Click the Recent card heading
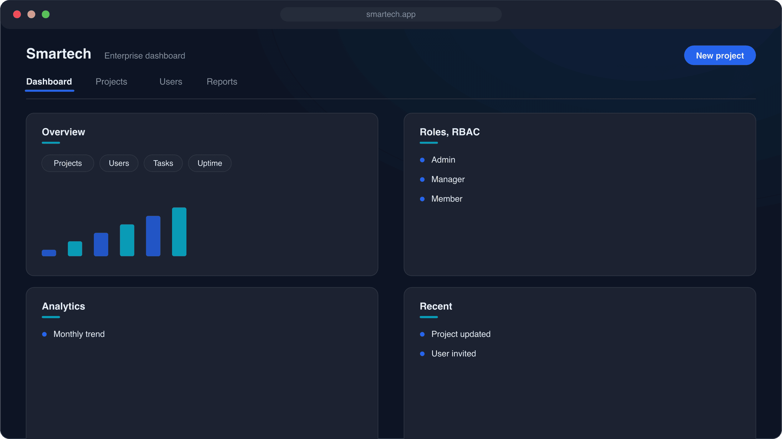Viewport: 782px width, 439px height. coord(436,306)
